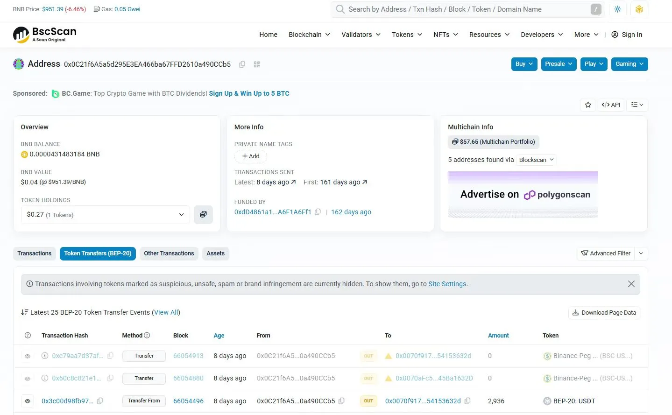
Task: Expand the NFTs menu
Action: pyautogui.click(x=446, y=35)
